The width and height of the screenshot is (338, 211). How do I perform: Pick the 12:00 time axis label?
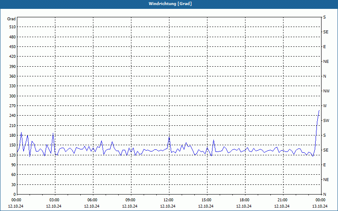[169, 200]
